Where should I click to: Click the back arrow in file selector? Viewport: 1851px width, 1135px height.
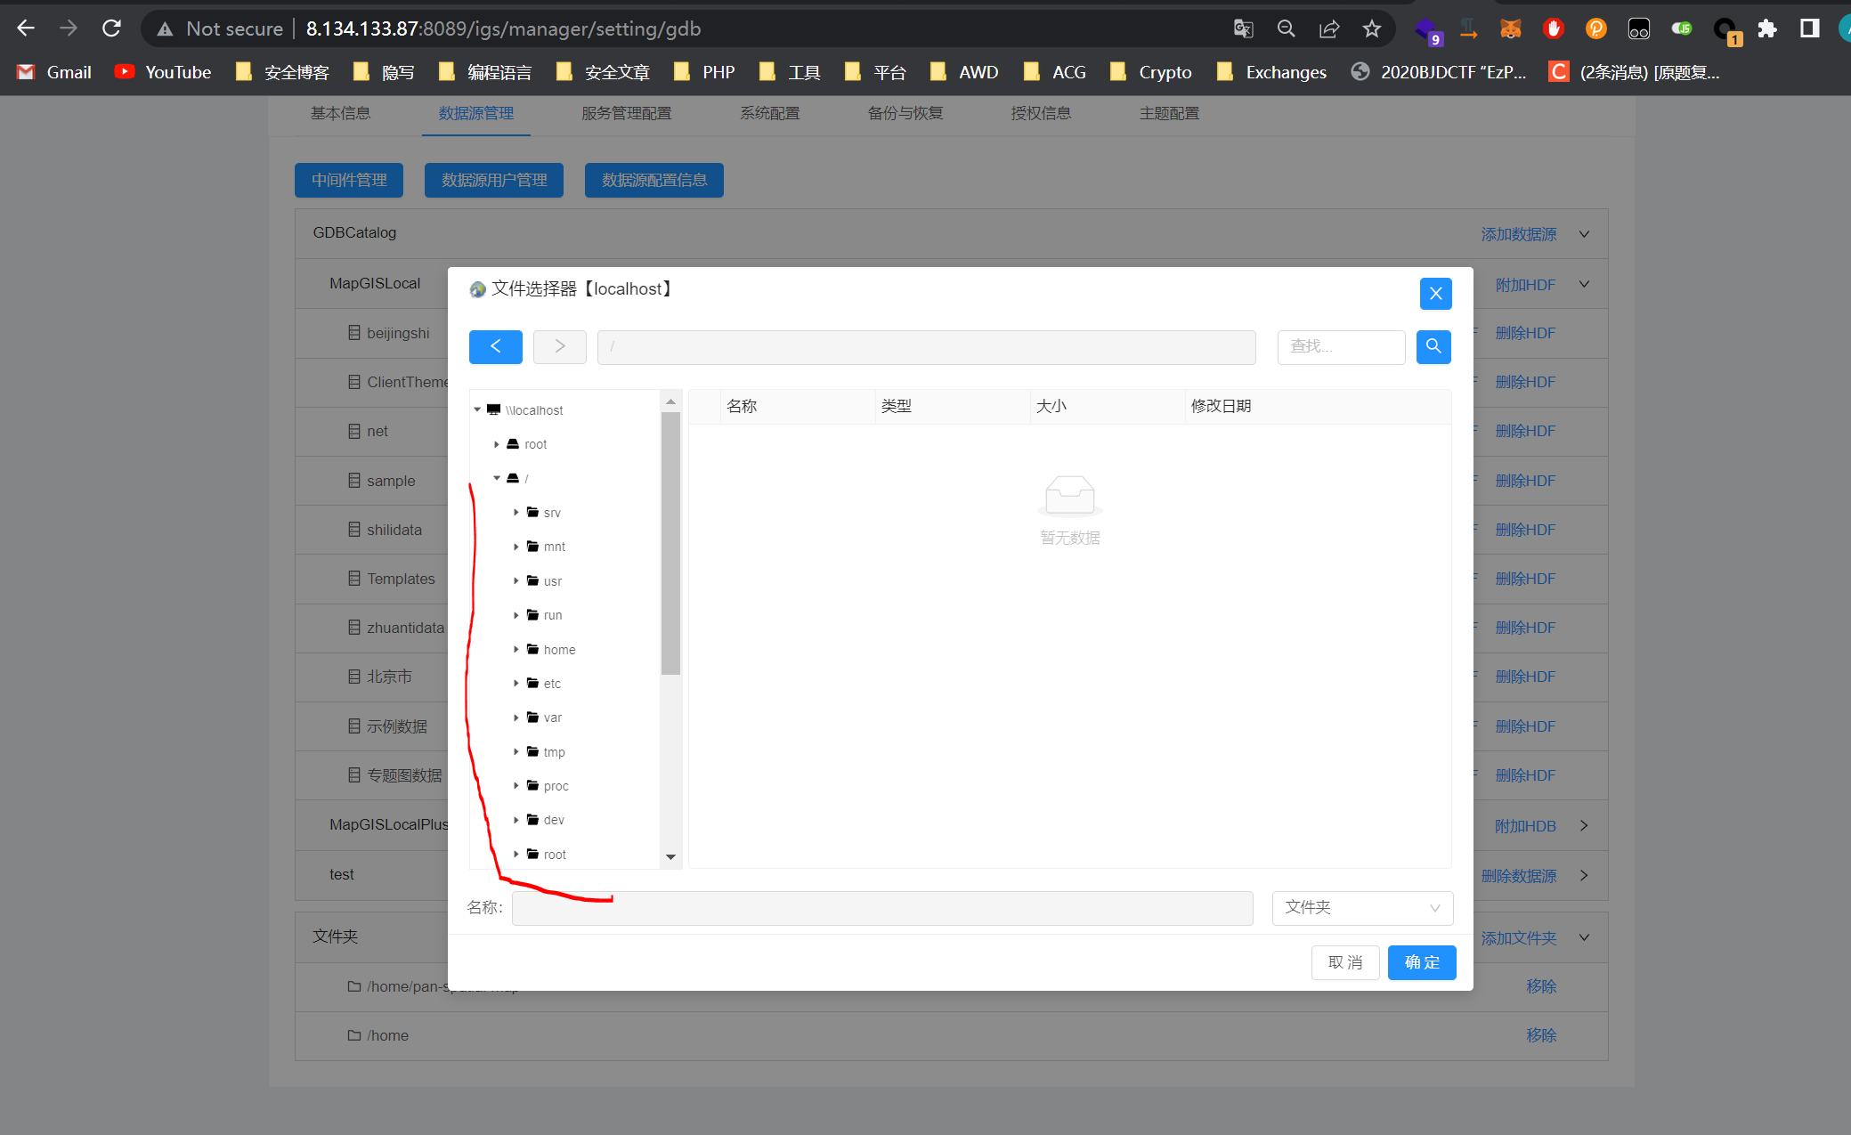coord(495,346)
